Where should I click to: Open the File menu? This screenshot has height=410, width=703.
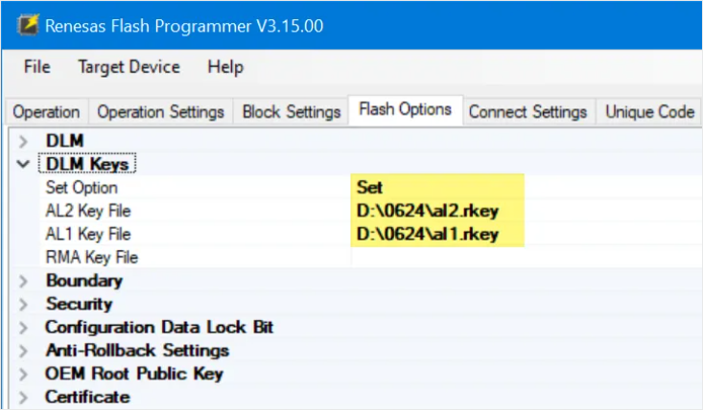click(x=36, y=67)
